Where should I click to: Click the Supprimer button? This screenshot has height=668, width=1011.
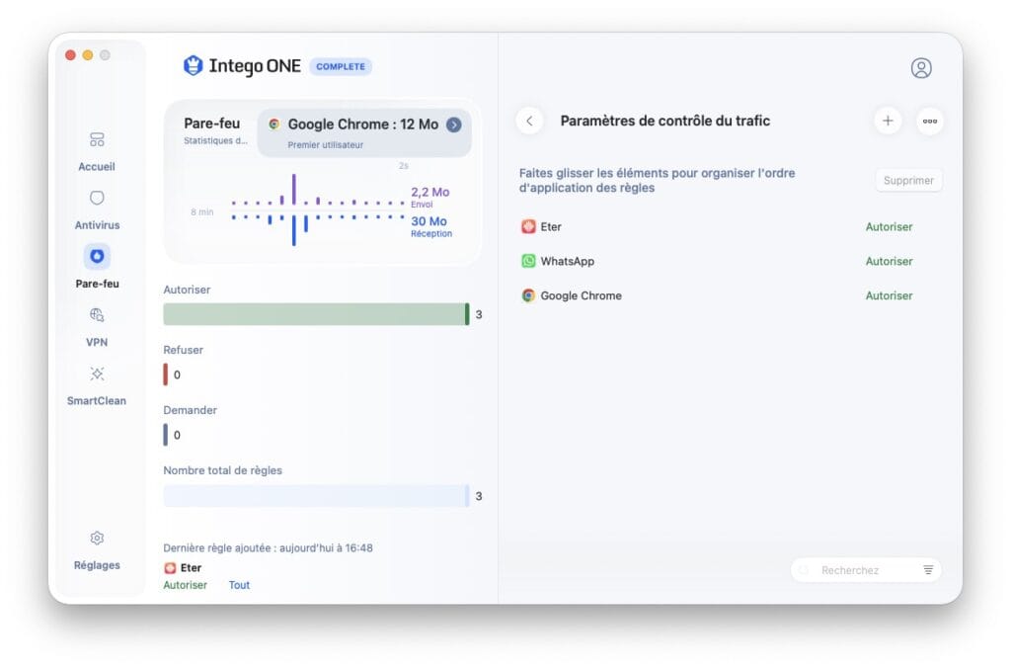click(908, 180)
